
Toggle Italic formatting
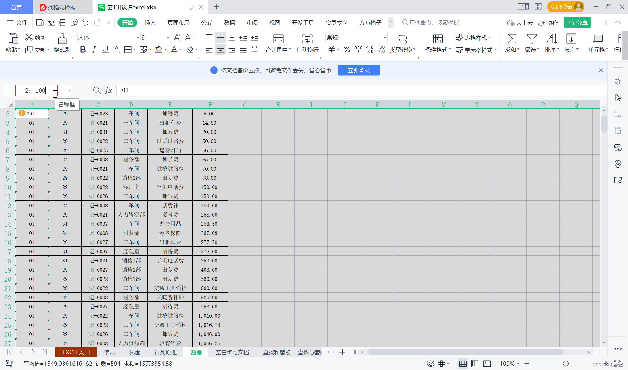click(x=94, y=49)
